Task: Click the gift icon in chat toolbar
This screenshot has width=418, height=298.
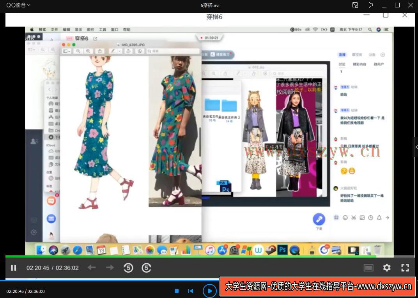Action: click(336, 218)
